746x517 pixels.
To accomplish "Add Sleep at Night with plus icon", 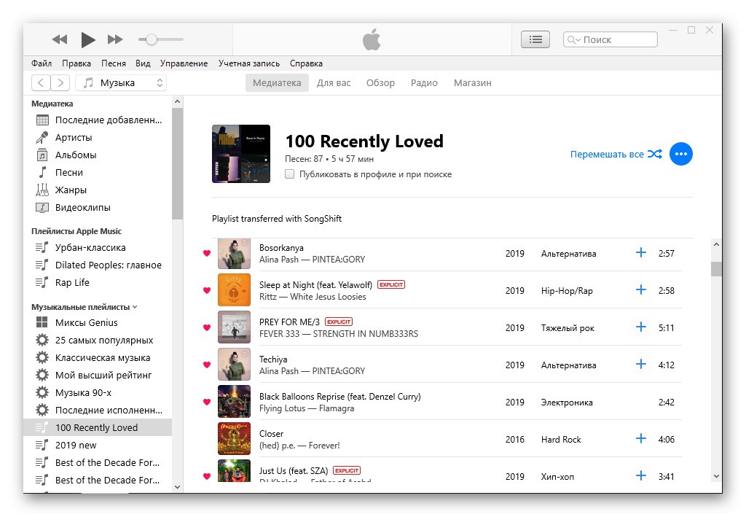I will (641, 289).
